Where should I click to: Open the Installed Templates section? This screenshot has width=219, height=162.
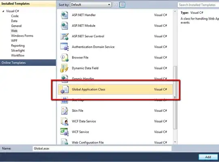[x=28, y=4]
